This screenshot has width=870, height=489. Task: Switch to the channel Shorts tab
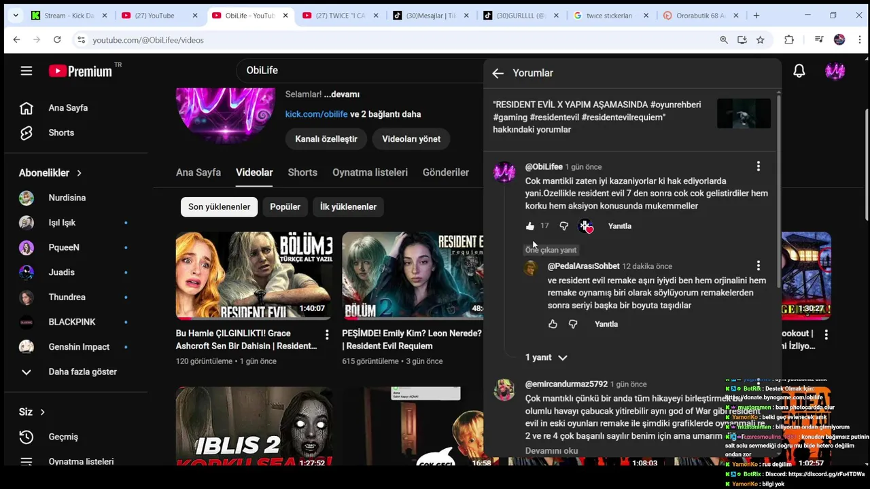(302, 173)
